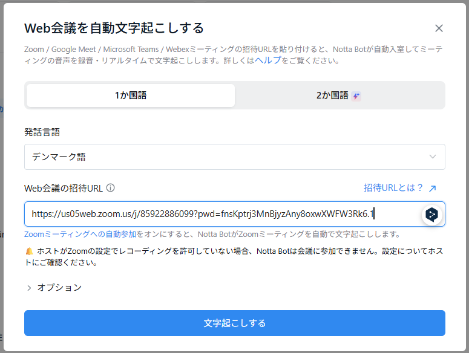Switch to the 2か国語 tab

click(x=332, y=96)
